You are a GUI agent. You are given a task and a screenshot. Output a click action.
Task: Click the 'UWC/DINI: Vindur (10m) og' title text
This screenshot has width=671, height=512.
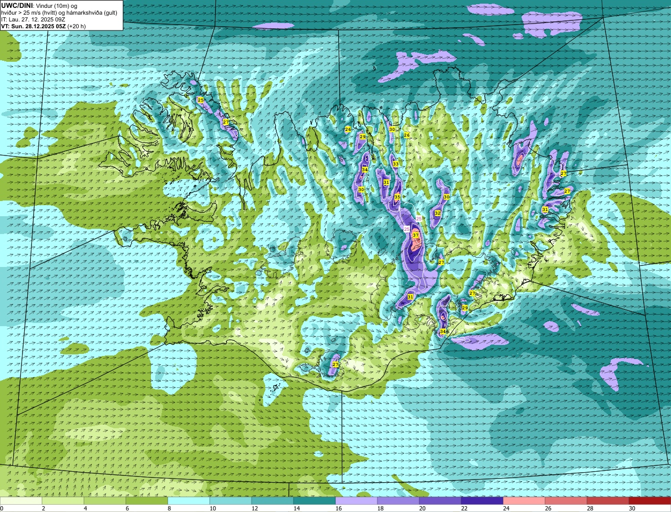tap(40, 5)
